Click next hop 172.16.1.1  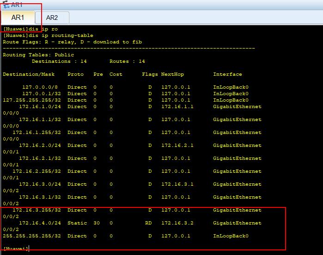[x=177, y=107]
